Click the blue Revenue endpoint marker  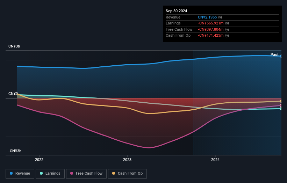(x=281, y=56)
